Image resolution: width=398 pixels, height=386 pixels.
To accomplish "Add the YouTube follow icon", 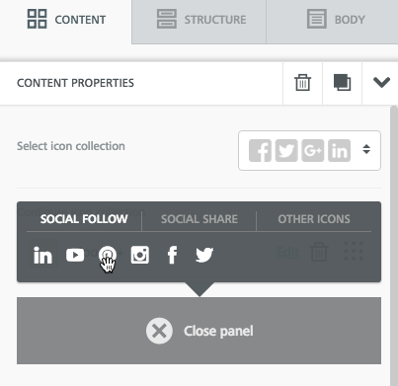I will [75, 255].
